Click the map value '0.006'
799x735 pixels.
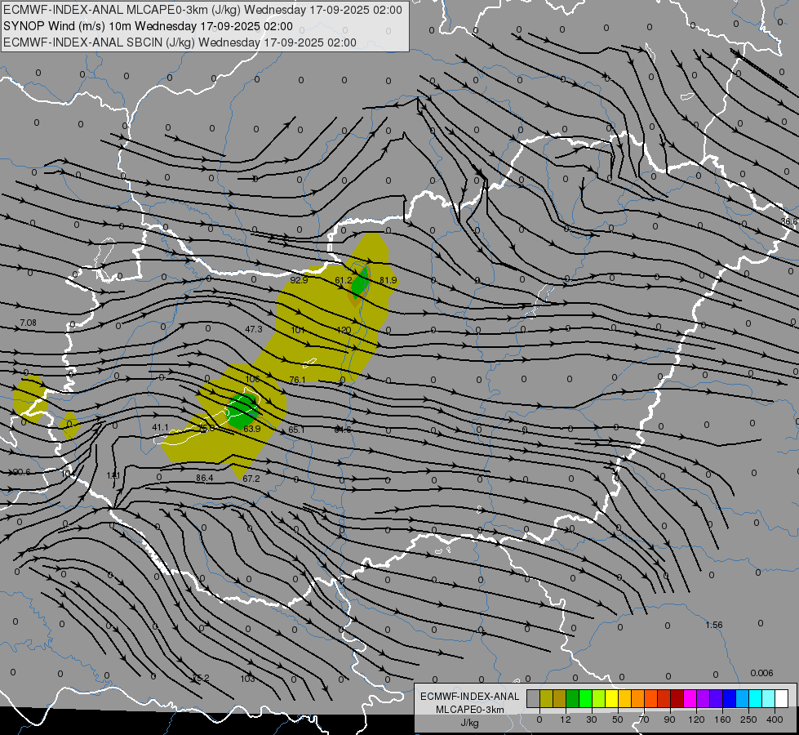761,673
